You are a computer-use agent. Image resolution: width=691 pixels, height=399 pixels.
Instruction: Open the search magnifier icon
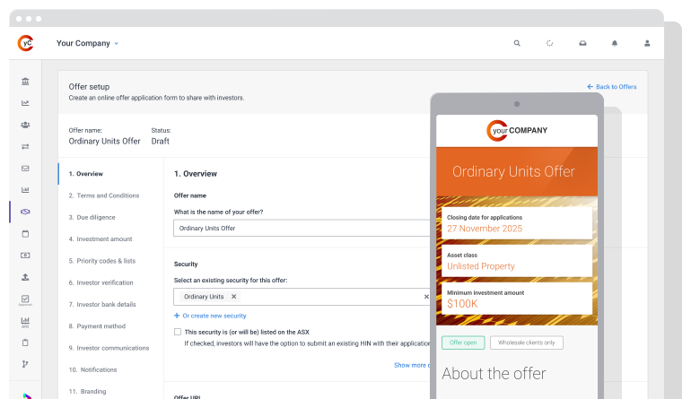pos(517,43)
